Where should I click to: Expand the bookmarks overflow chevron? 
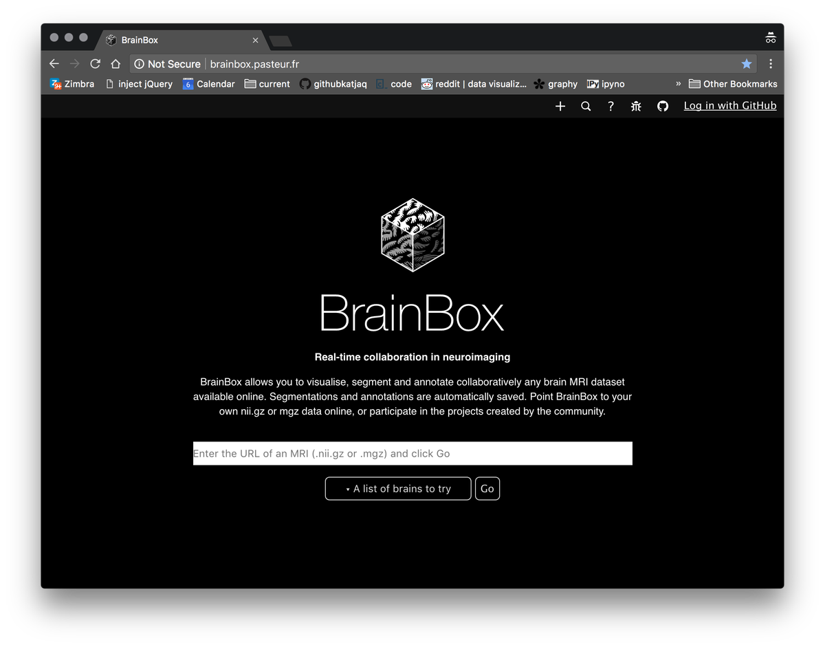click(679, 84)
